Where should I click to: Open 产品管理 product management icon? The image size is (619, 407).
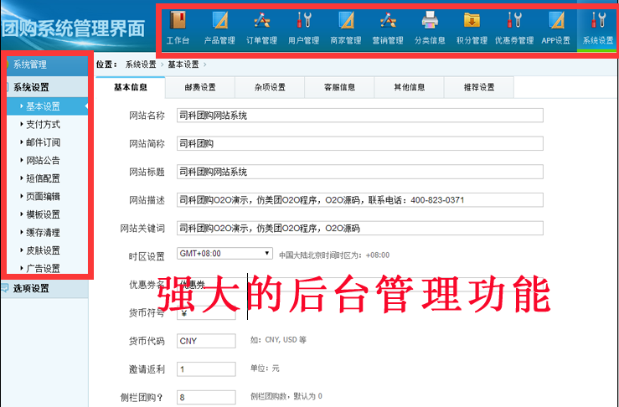pyautogui.click(x=219, y=28)
